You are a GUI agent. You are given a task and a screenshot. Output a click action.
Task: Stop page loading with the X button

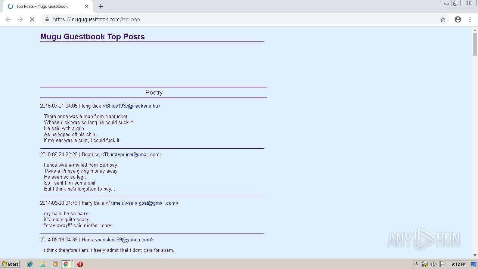coord(32,19)
